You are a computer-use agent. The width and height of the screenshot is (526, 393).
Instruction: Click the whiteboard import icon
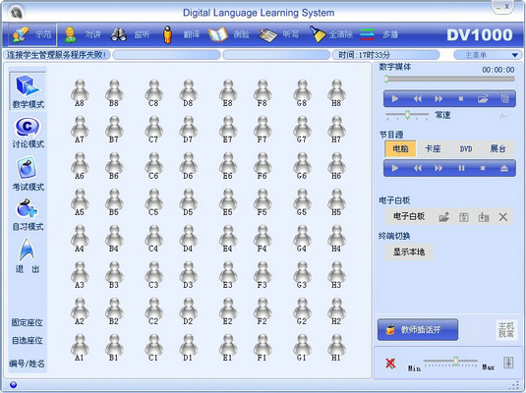(484, 217)
